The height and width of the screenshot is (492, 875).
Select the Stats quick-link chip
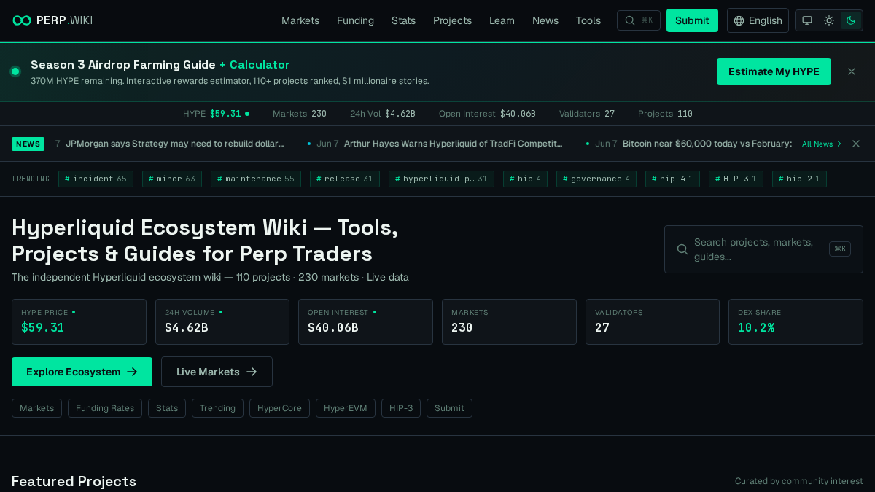pyautogui.click(x=167, y=408)
